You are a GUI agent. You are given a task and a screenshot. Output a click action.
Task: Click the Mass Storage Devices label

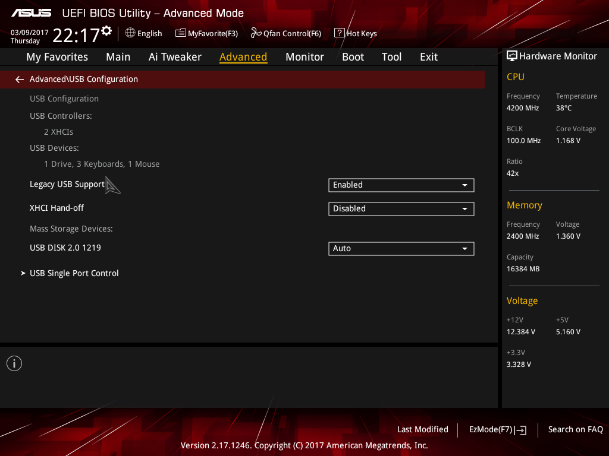click(71, 229)
